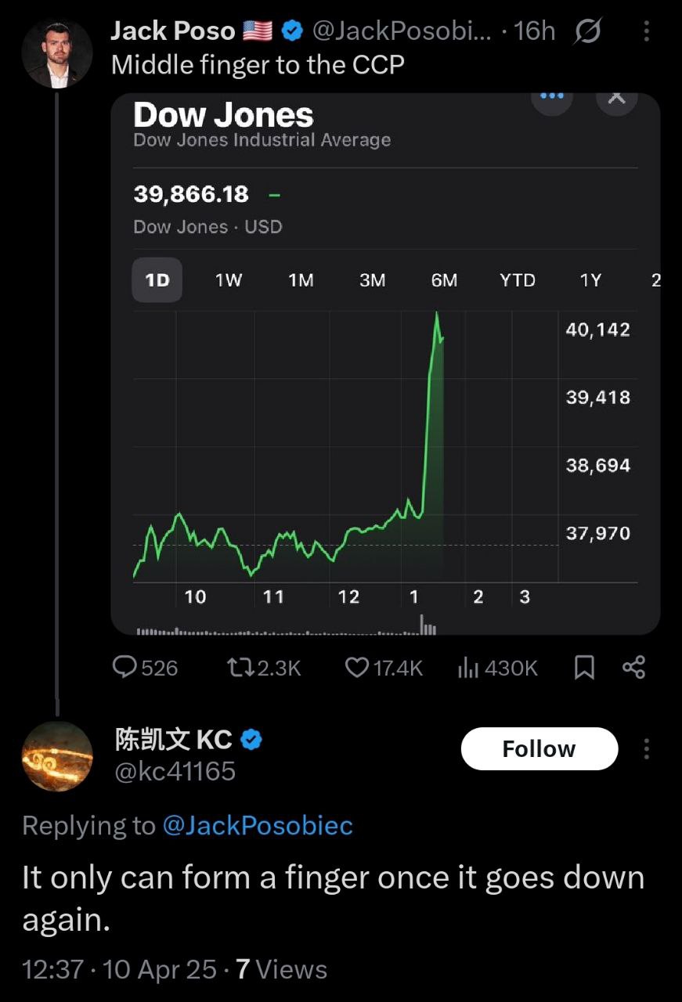Follow the 陈凯文 KC account
682x1002 pixels.
click(539, 749)
